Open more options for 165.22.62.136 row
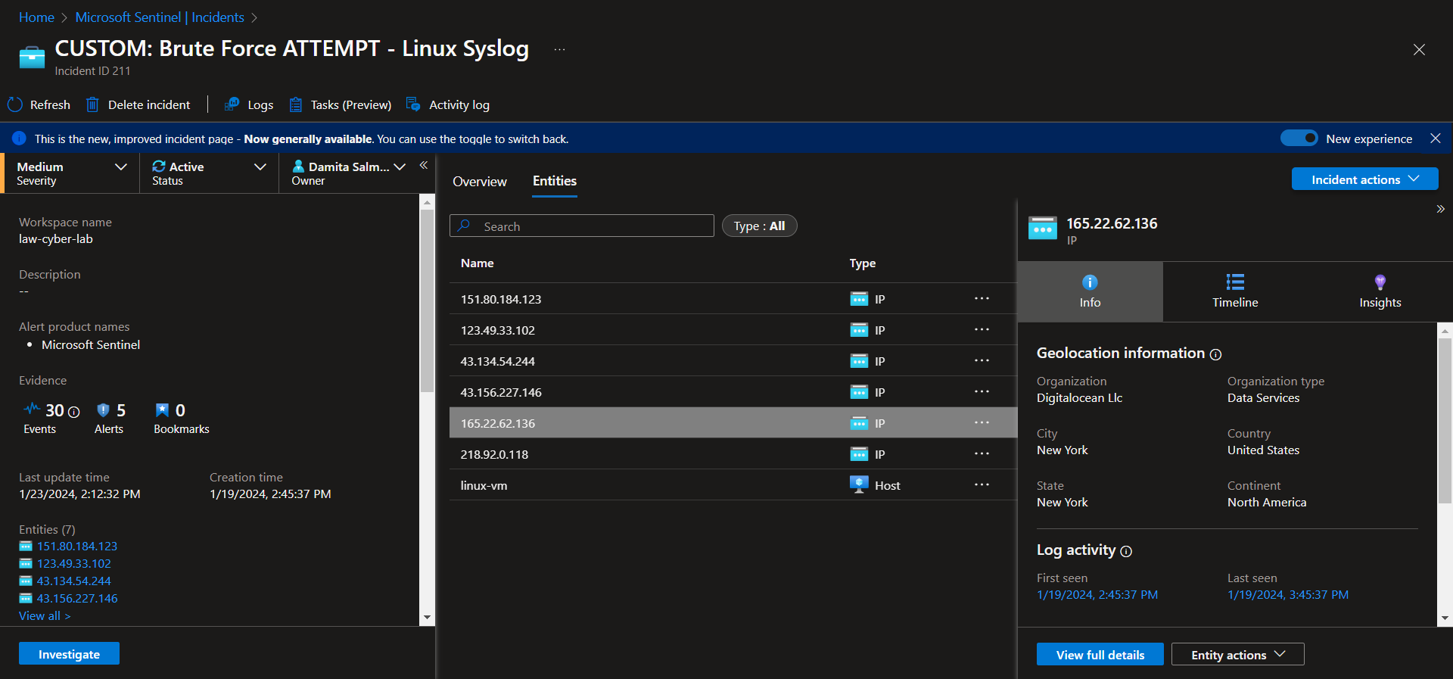The image size is (1453, 679). (982, 422)
